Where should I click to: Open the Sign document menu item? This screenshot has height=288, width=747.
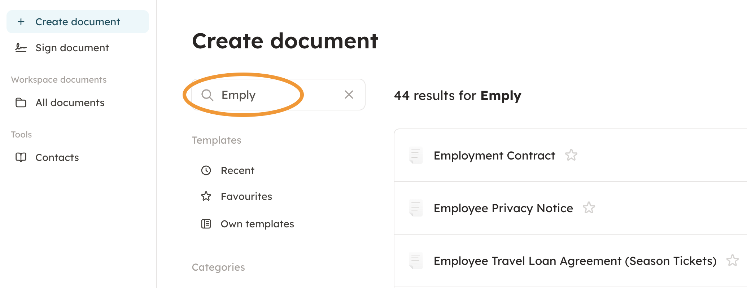(x=72, y=48)
